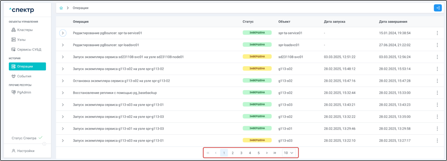Screen dimensions: 447x161
Task: Open actions menu for spr-loadsvc01 row
Action: (x=437, y=45)
